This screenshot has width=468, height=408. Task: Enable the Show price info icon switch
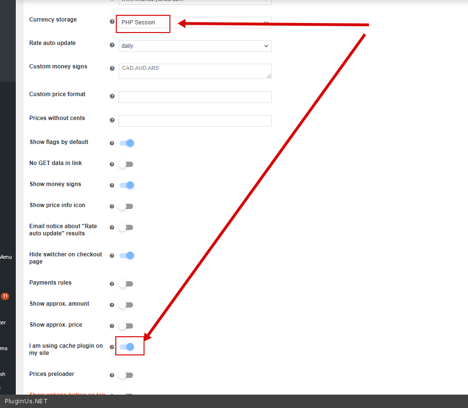[126, 206]
